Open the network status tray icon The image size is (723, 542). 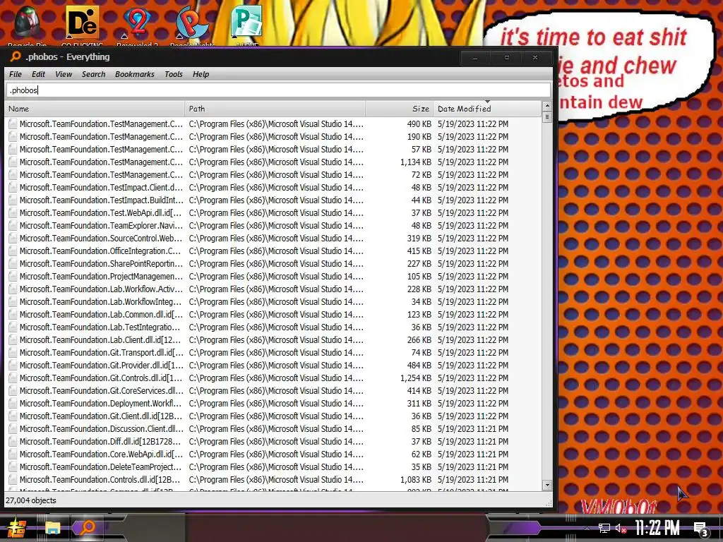[604, 528]
